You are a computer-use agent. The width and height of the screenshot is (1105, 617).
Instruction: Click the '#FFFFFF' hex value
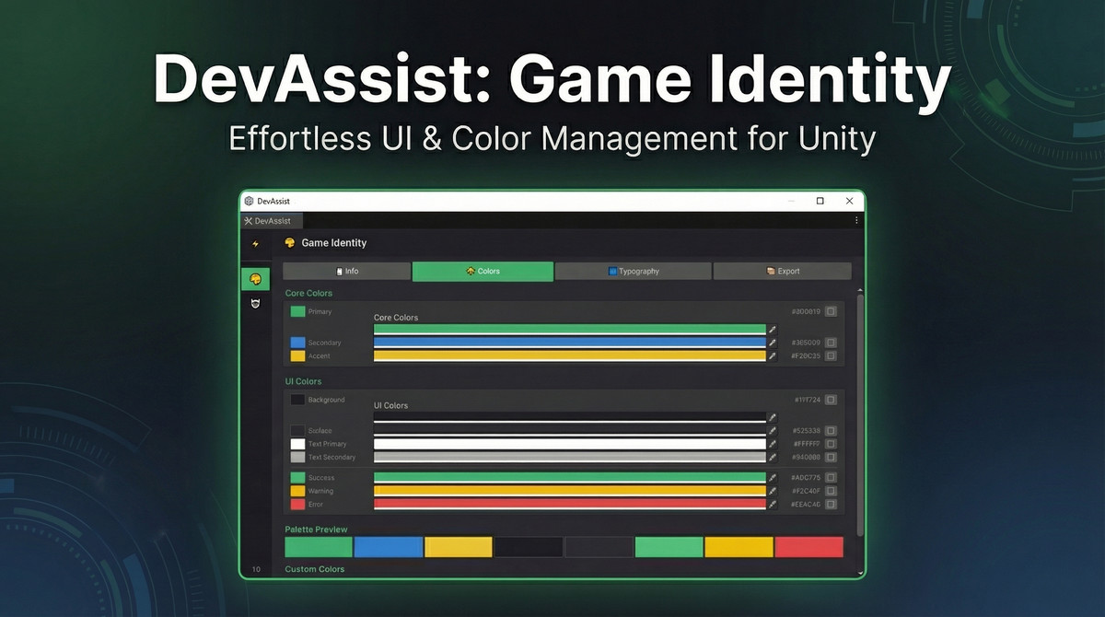[807, 444]
